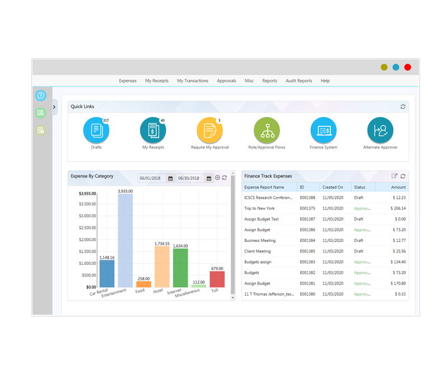Open the Audit Reports menu
The image size is (448, 392).
[298, 81]
